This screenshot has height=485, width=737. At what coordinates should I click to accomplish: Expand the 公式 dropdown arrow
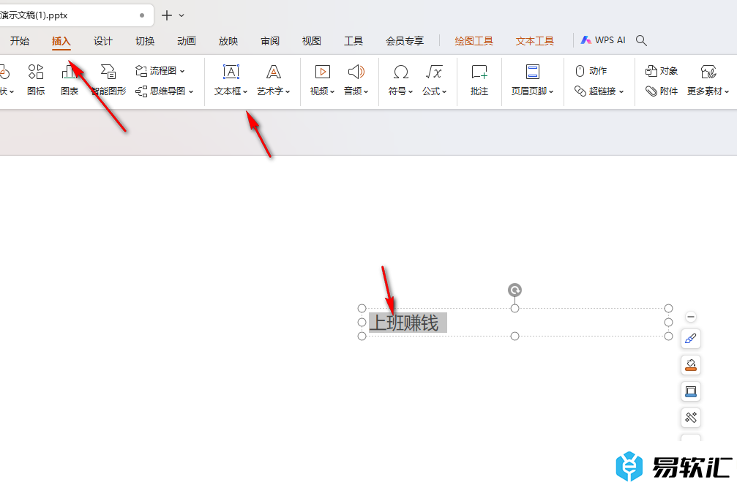click(x=444, y=91)
